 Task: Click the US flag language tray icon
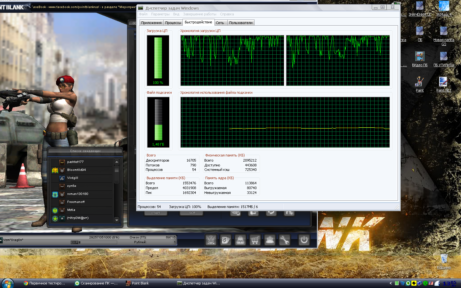[431, 283]
